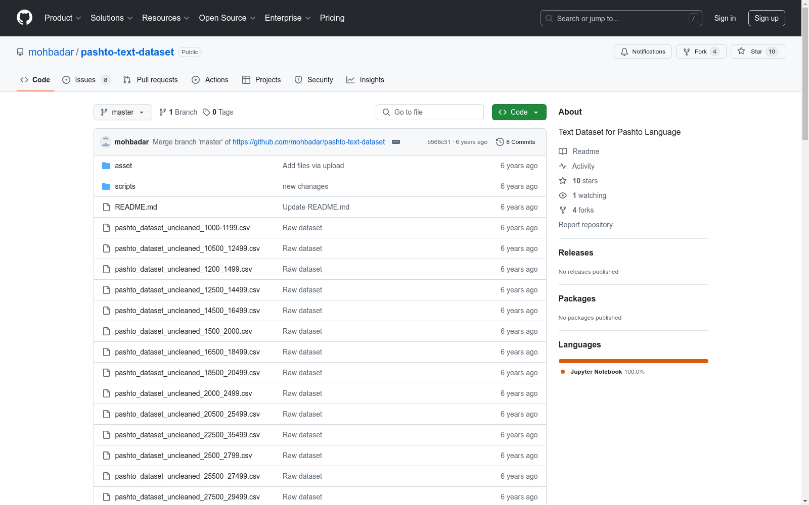Expand the Product menu
This screenshot has height=505, width=809.
click(x=63, y=18)
